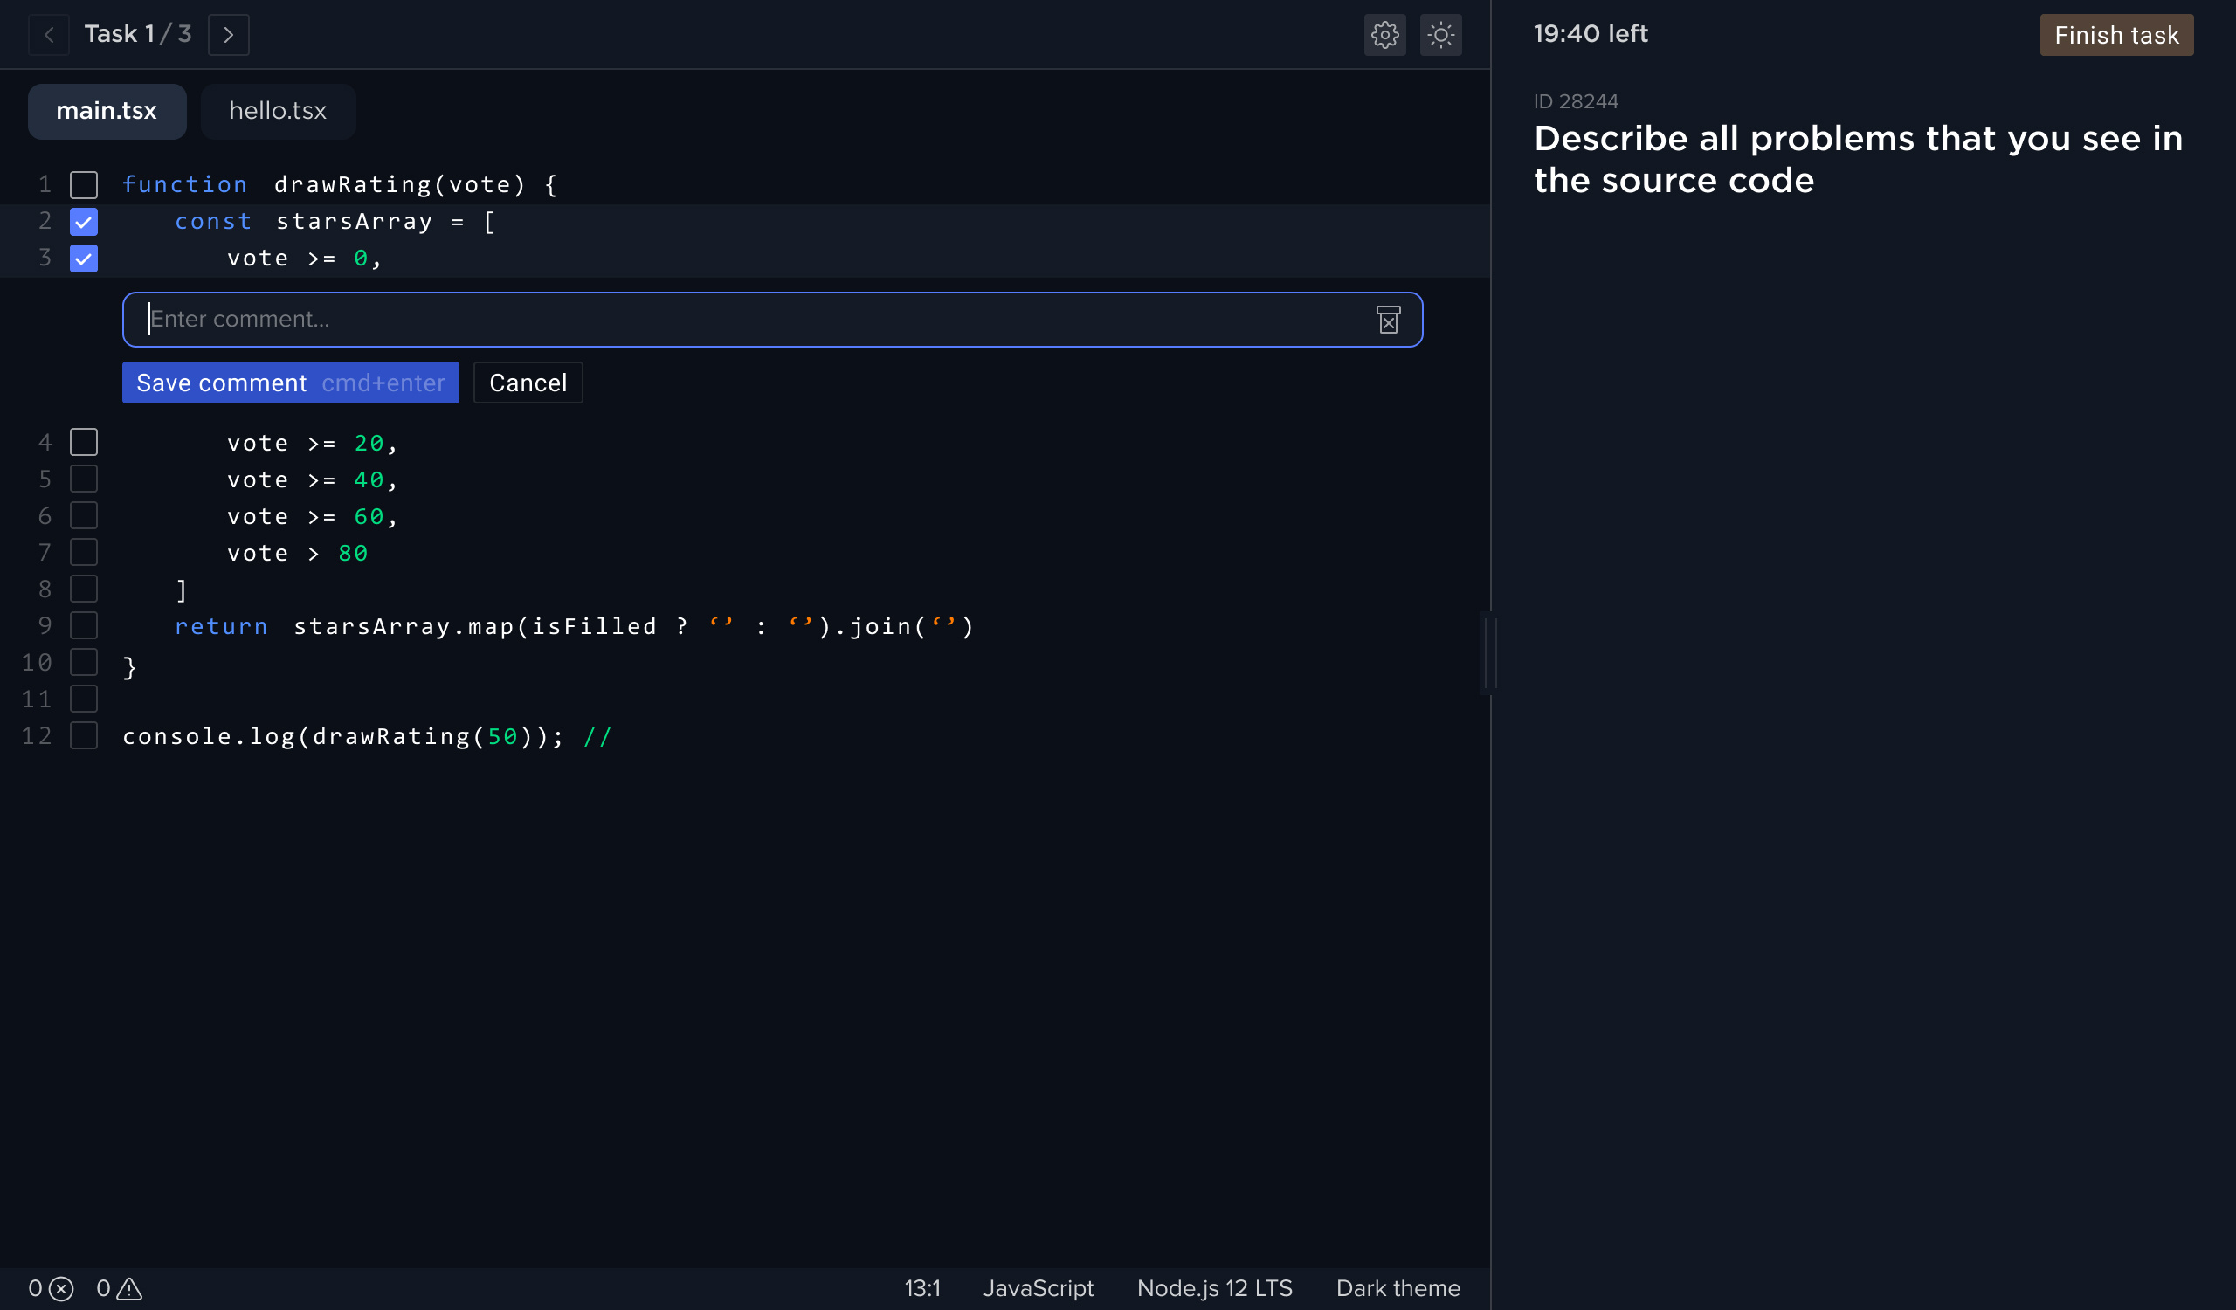The width and height of the screenshot is (2236, 1310).
Task: Open the Node.js 12 LTS runtime selector
Action: tap(1215, 1289)
